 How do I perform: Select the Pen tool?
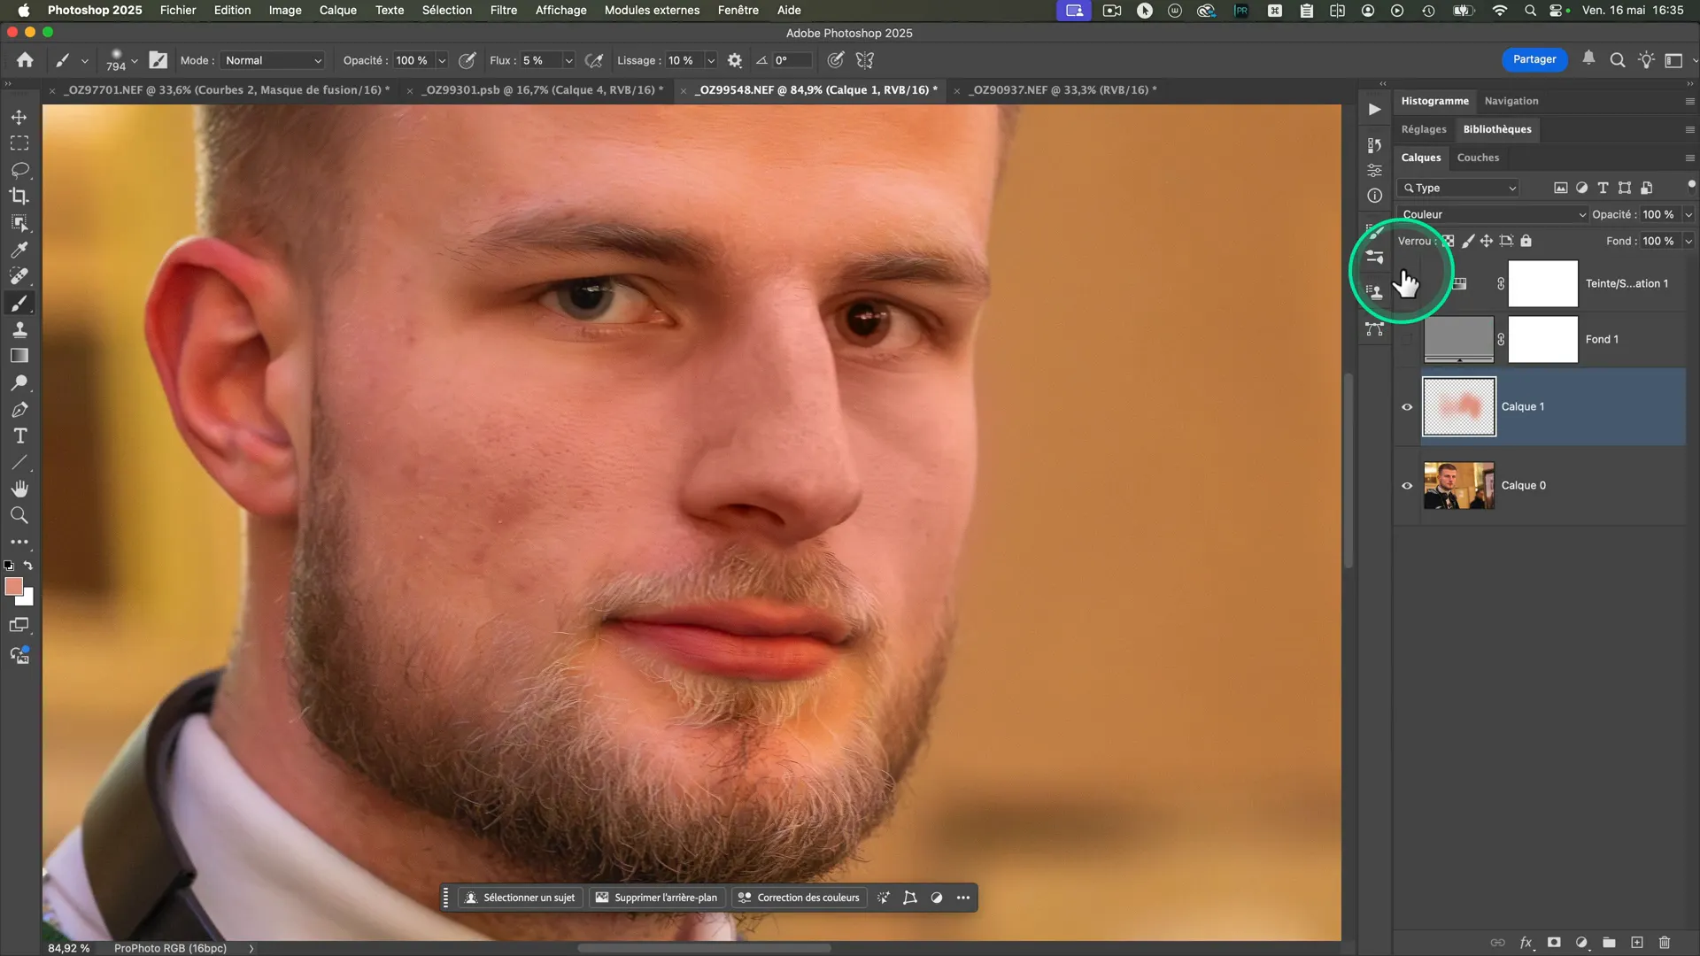19,409
